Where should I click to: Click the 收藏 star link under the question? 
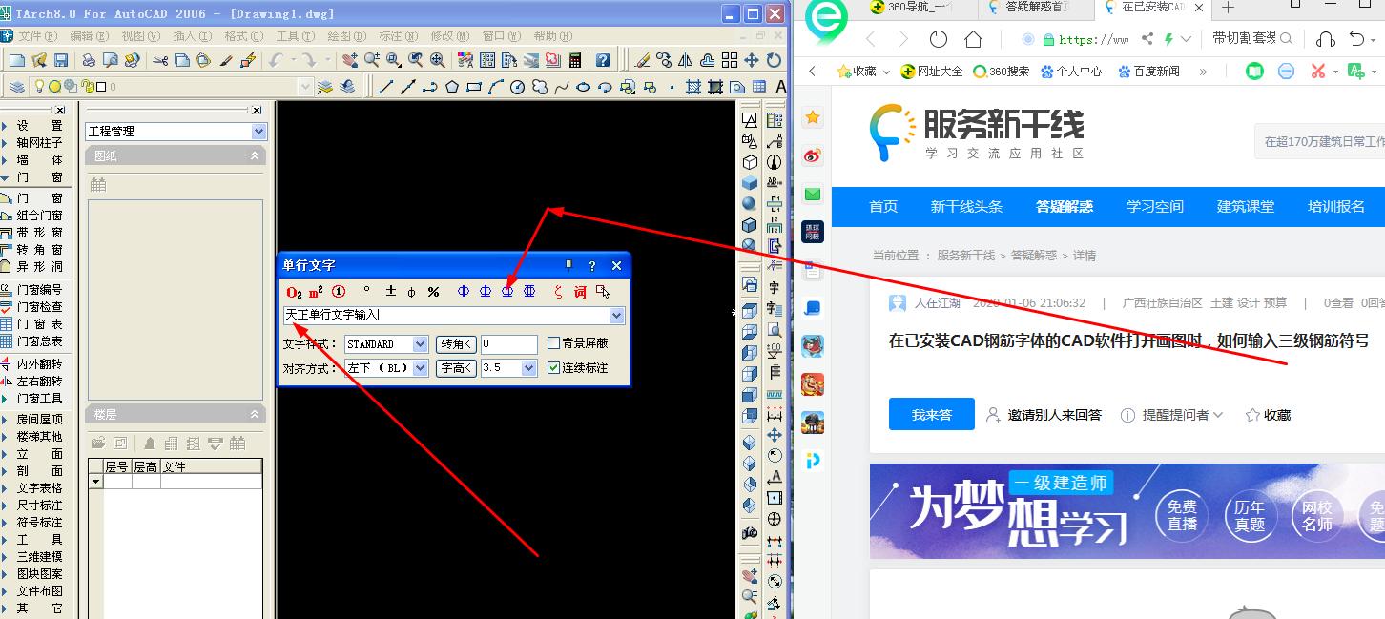point(1268,415)
